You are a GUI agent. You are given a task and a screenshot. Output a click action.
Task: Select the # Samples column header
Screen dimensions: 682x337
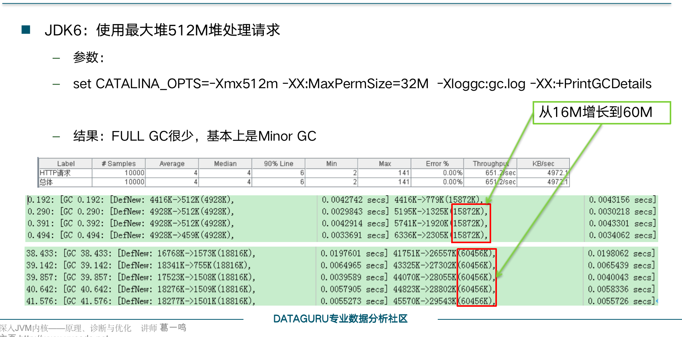119,164
